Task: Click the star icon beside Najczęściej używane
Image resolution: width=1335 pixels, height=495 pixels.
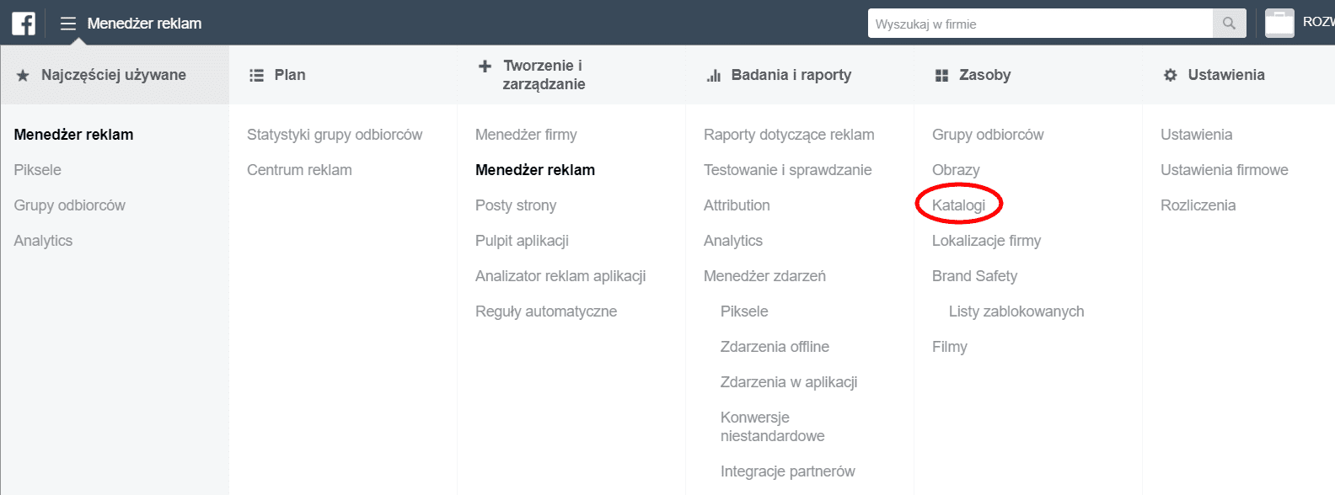Action: pos(23,74)
